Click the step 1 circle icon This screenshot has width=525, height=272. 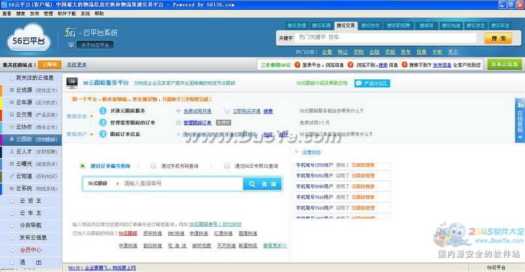point(103,111)
